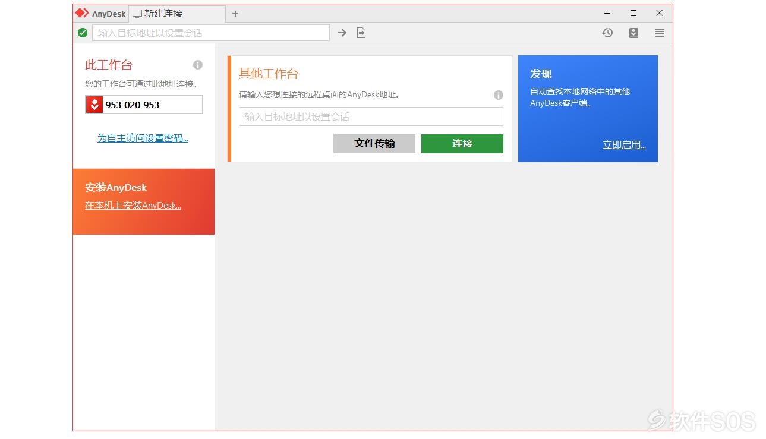Maximize the AnyDesk window
This screenshot has width=766, height=439.
coord(633,13)
